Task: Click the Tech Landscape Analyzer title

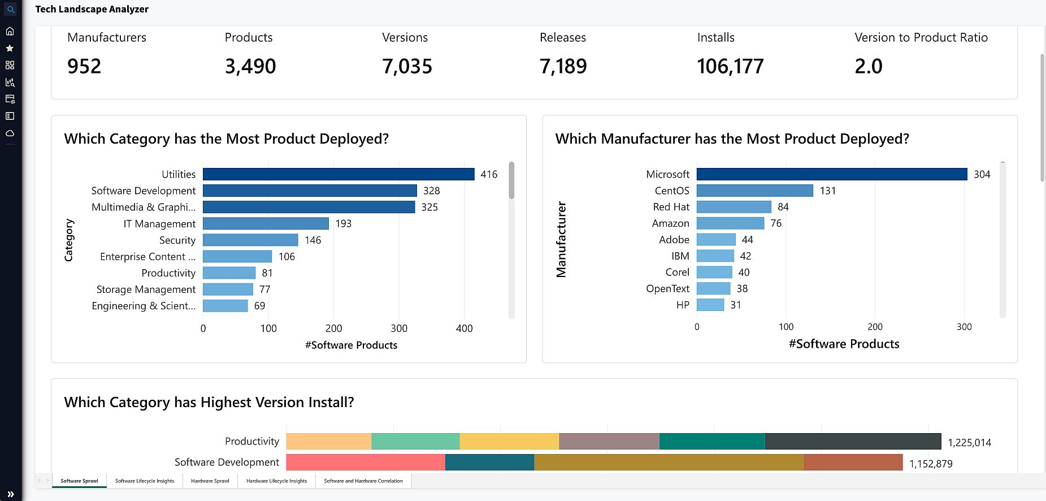Action: pyautogui.click(x=92, y=9)
